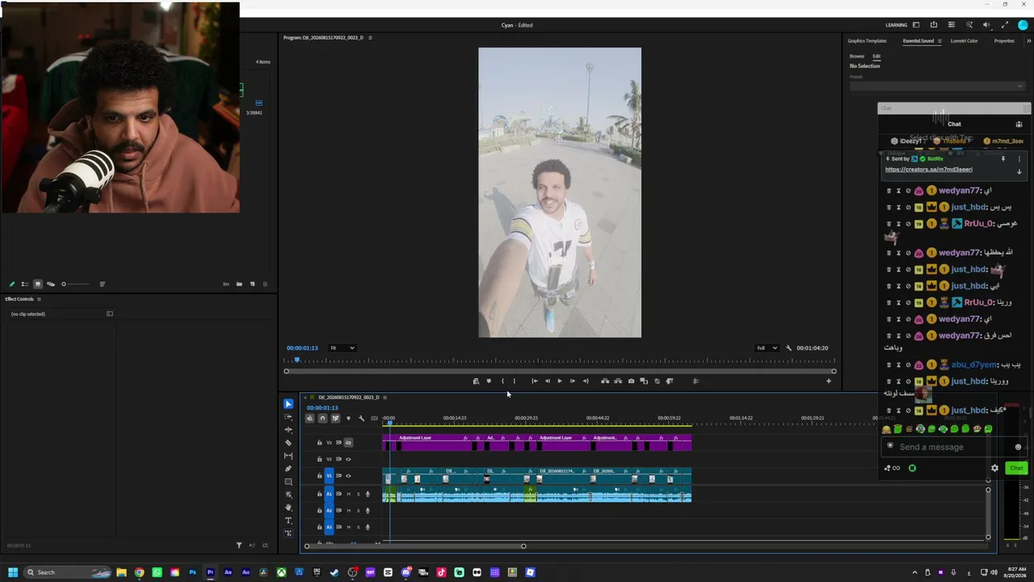This screenshot has width=1034, height=582.
Task: Open timeline display settings wrench
Action: coord(361,418)
